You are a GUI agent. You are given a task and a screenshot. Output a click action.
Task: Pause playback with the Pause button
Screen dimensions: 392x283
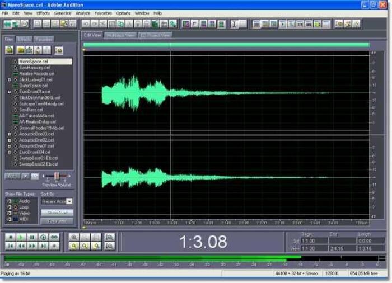point(32,237)
